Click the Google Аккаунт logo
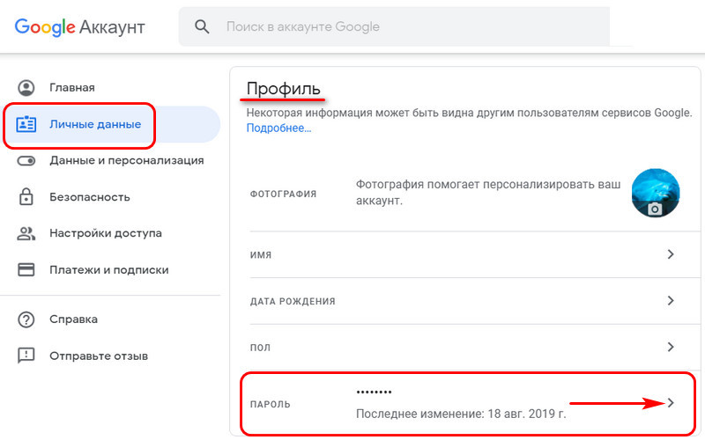705x440 pixels. coord(79,27)
